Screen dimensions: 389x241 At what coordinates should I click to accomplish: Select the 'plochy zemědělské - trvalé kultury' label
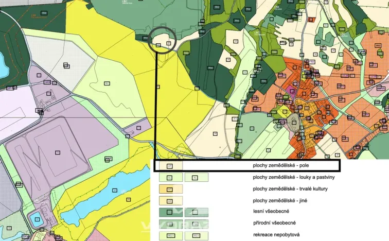pyautogui.click(x=290, y=189)
